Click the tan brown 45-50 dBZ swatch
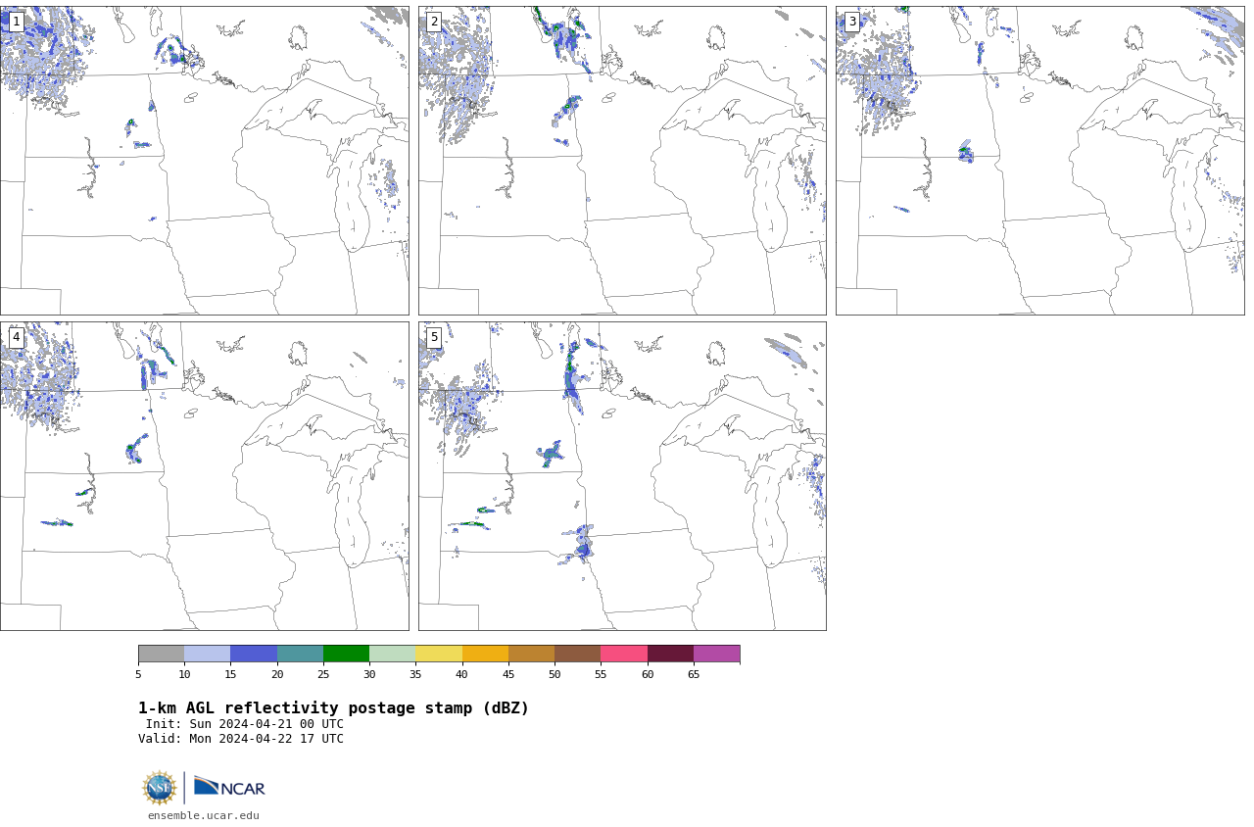Image resolution: width=1254 pixels, height=827 pixels. tap(531, 654)
